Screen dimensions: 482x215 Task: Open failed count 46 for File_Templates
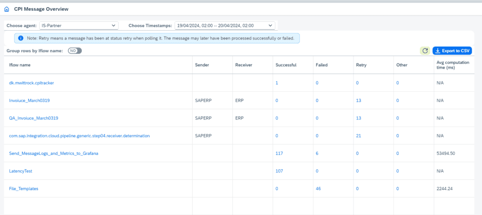tap(318, 189)
